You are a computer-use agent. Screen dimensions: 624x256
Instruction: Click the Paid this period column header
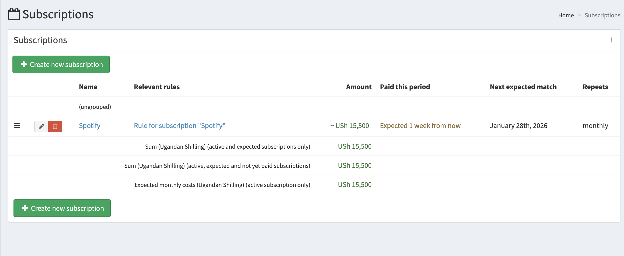(405, 87)
